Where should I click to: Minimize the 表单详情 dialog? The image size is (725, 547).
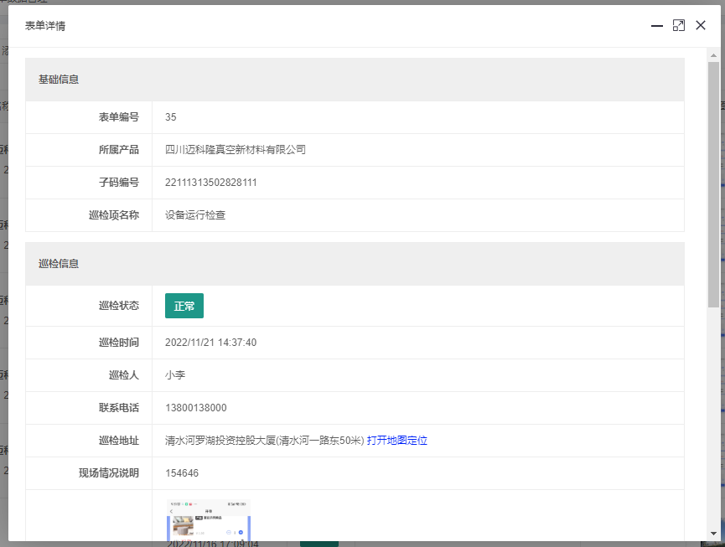[x=657, y=26]
